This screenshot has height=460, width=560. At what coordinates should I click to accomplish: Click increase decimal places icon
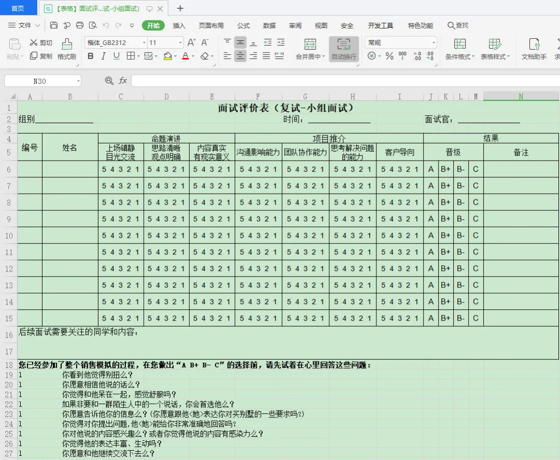coord(417,56)
